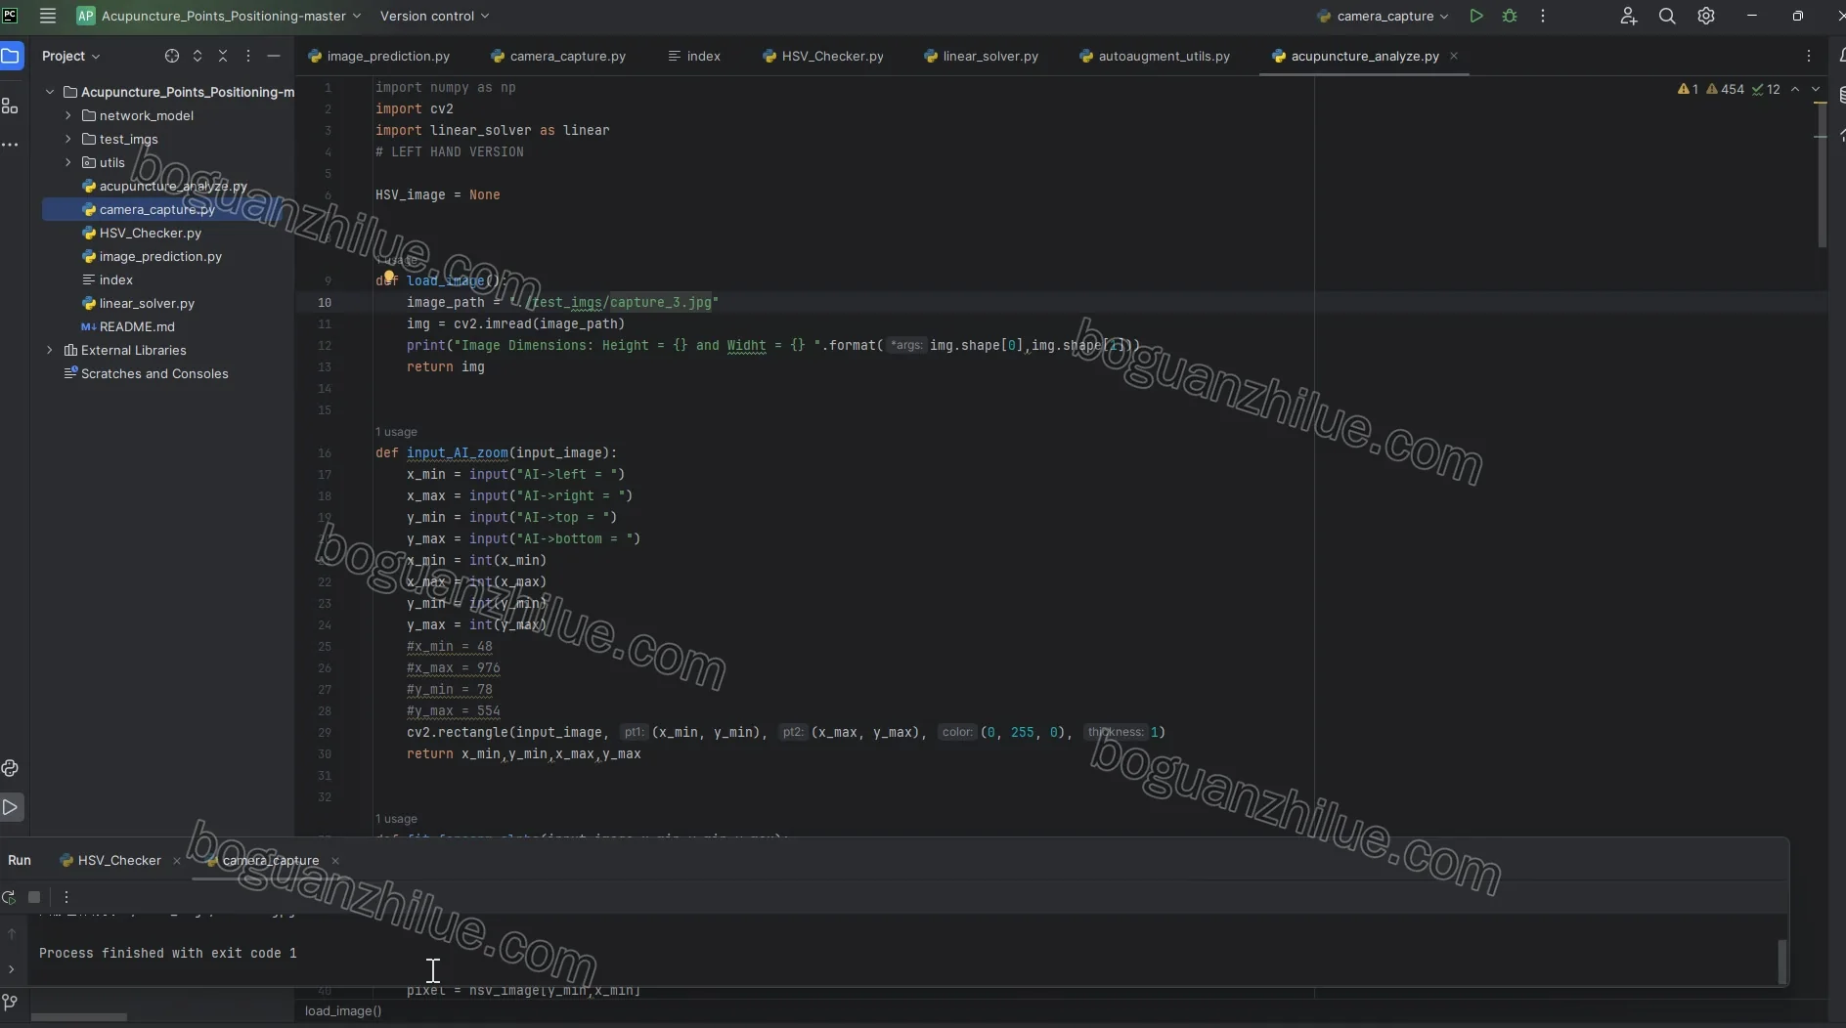1846x1028 pixels.
Task: Open the project name dropdown
Action: coord(220,16)
